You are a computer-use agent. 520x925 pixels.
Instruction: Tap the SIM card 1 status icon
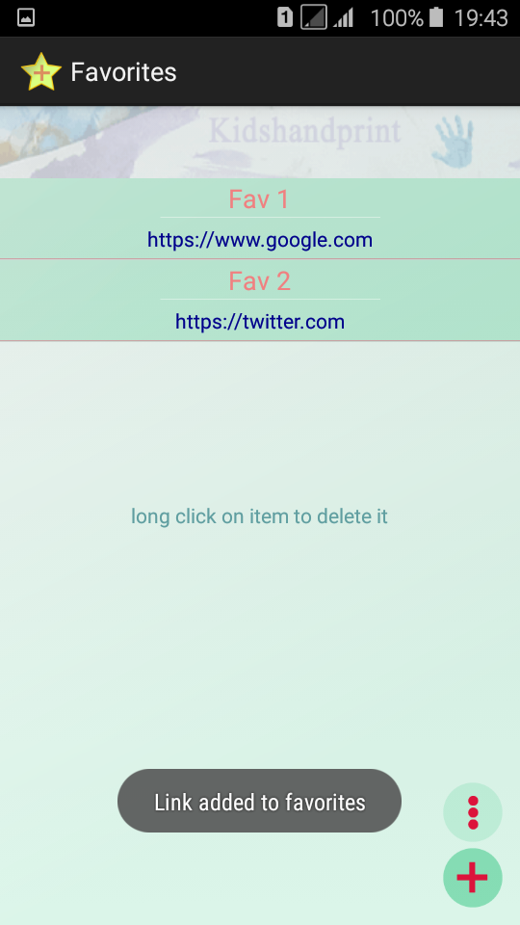coord(285,17)
